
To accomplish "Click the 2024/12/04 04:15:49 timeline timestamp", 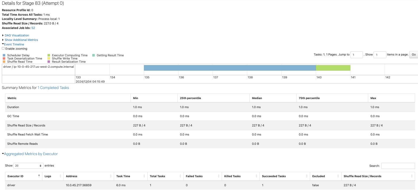I will 90,82.
